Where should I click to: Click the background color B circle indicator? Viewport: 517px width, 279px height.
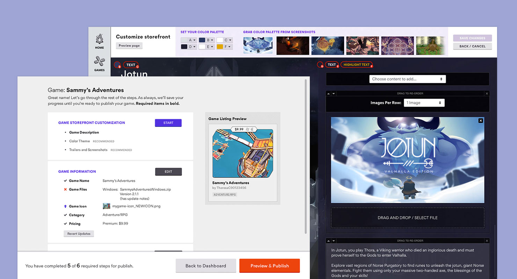(x=117, y=65)
